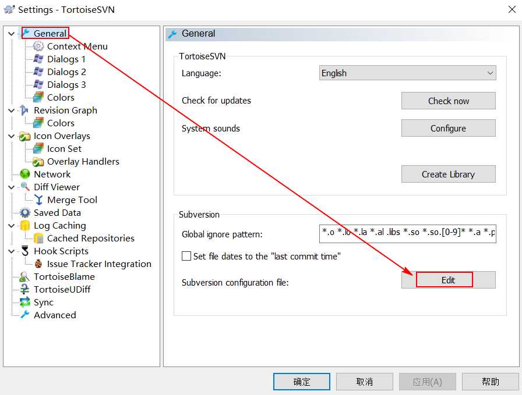522x395 pixels.
Task: Click the Advanced wrench icon
Action: [x=25, y=315]
